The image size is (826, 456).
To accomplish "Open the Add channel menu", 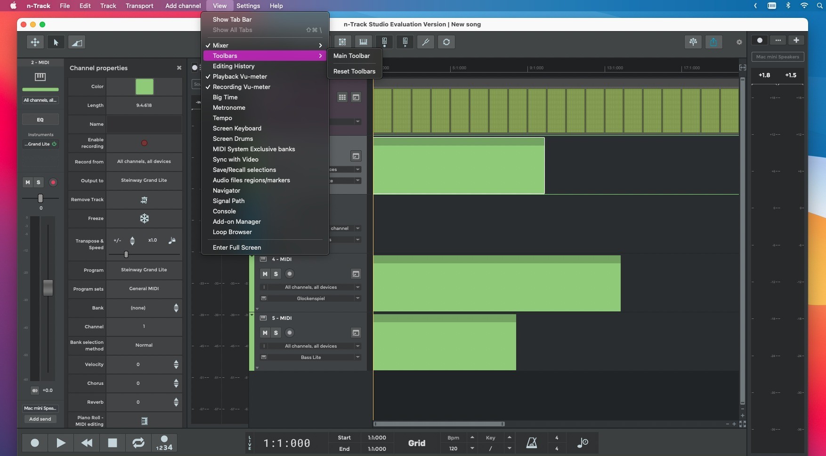I will 183,6.
